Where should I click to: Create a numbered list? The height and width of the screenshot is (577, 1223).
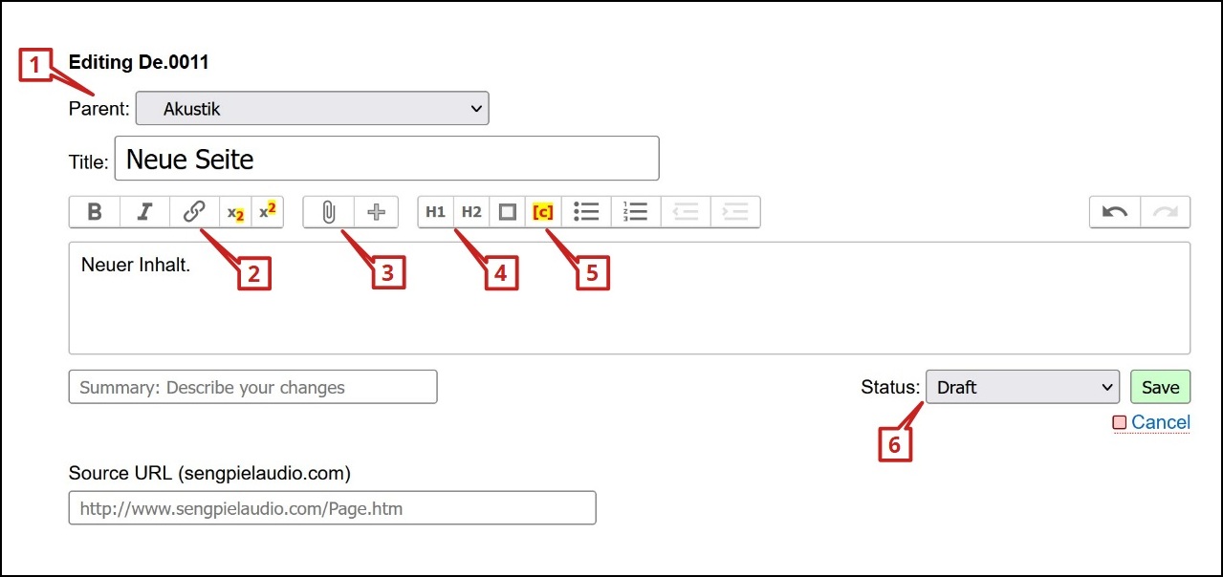[x=635, y=212]
